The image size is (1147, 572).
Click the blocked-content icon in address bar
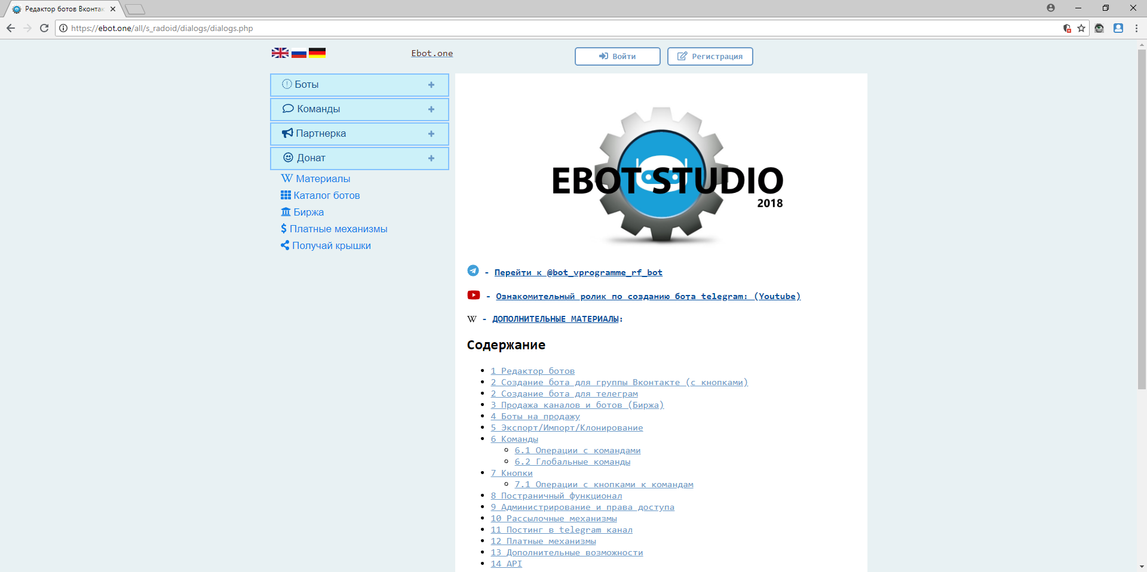[x=1068, y=28]
